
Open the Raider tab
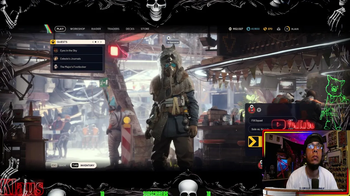tap(96, 29)
